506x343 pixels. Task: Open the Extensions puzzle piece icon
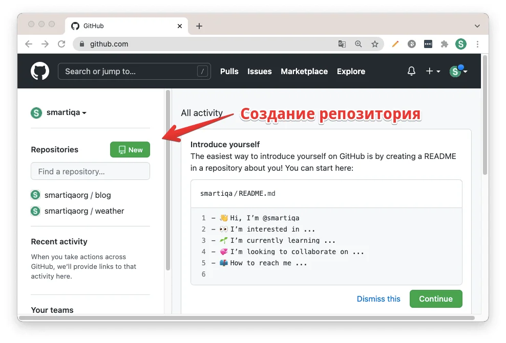coord(445,44)
